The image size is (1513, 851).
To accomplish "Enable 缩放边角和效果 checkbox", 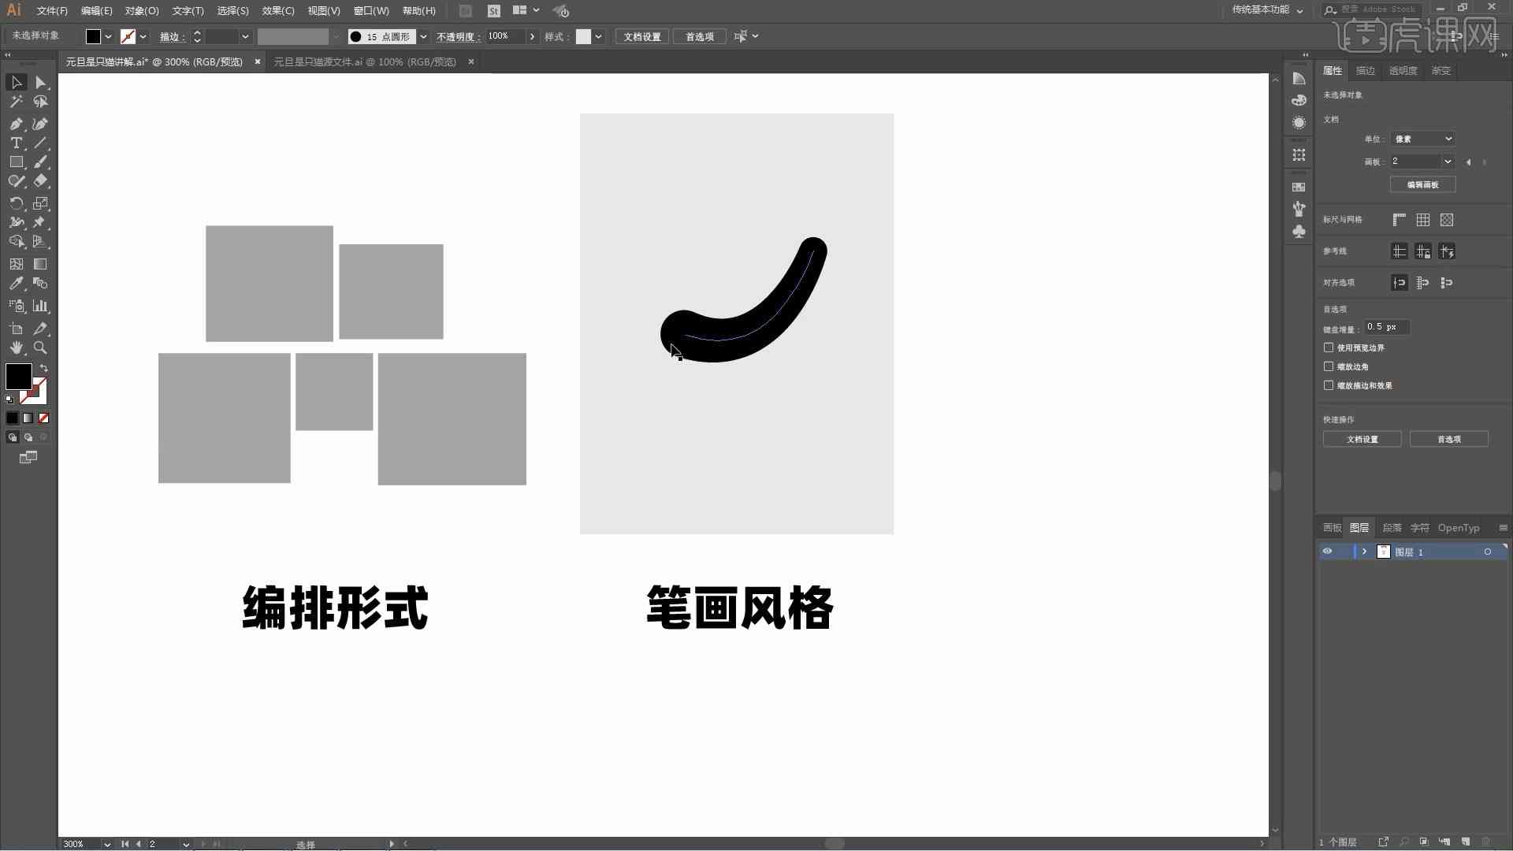I will [x=1329, y=385].
